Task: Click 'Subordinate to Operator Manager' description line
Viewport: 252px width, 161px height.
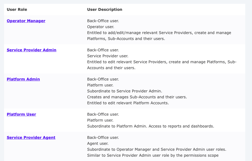Action: point(156,149)
